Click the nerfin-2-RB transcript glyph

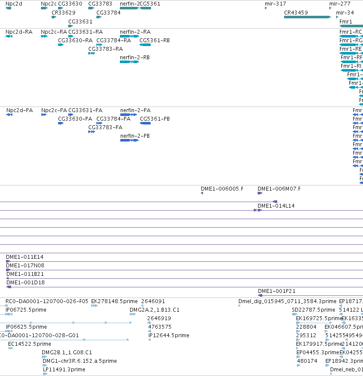point(130,62)
